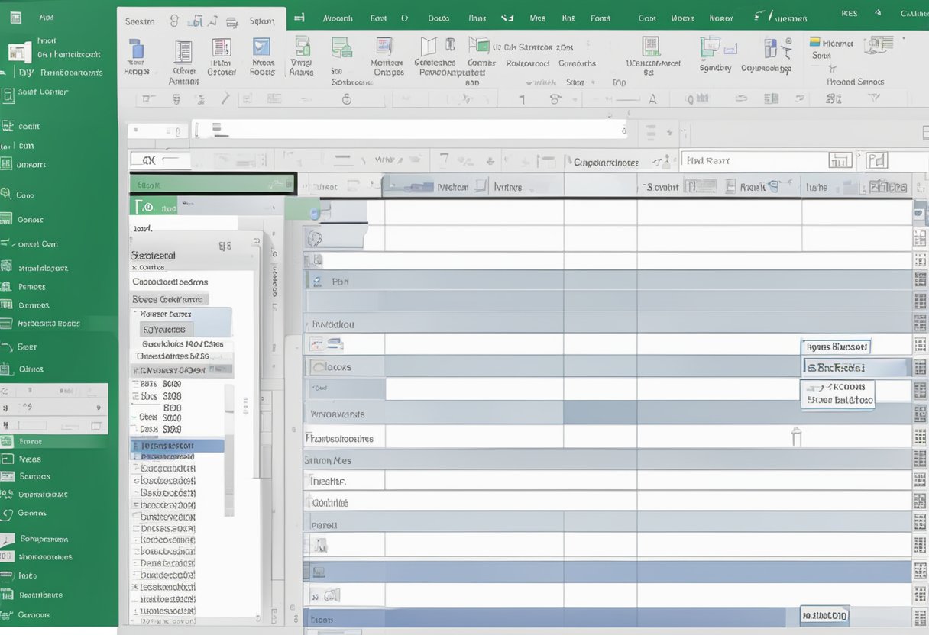Image resolution: width=929 pixels, height=635 pixels.
Task: Click the Hrocanrd Books sidebar item
Action: point(49,324)
